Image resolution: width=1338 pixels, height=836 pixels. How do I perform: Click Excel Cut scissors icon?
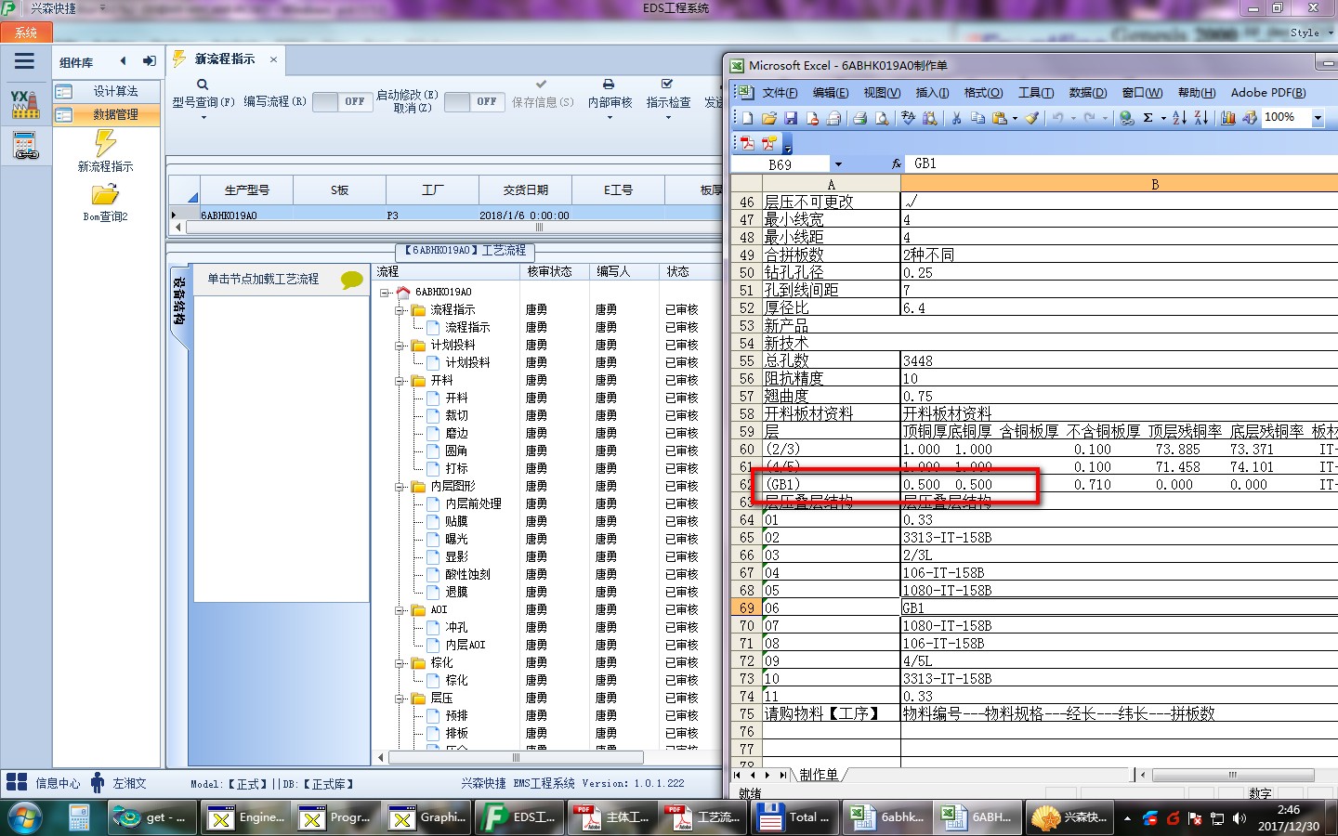pyautogui.click(x=955, y=118)
